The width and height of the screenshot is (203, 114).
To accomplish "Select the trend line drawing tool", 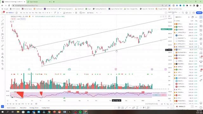I will pos(3,21).
